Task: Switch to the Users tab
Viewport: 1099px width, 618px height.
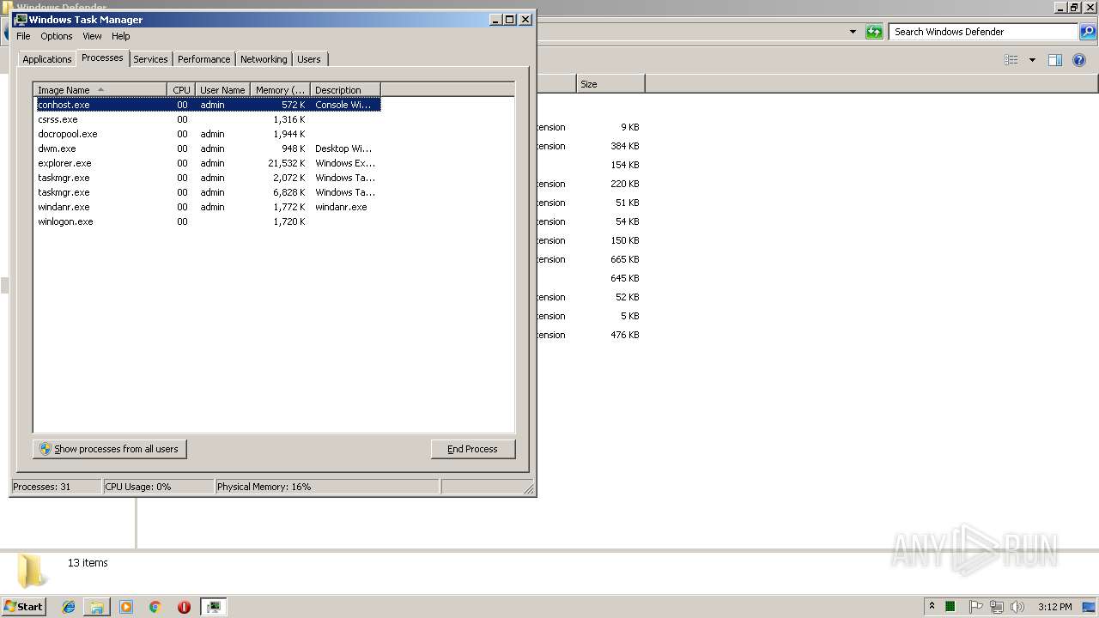Action: pos(308,59)
